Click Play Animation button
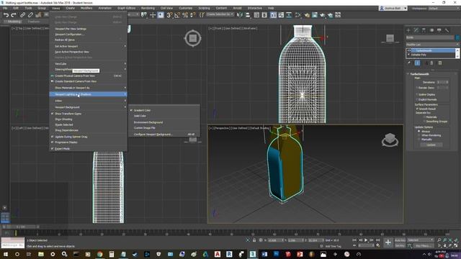 (x=366, y=240)
